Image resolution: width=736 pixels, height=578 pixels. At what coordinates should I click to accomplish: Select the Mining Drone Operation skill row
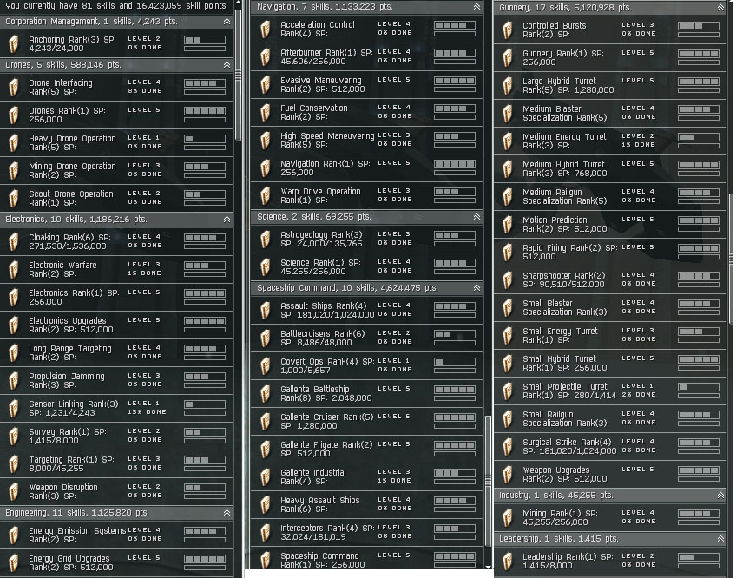point(116,170)
